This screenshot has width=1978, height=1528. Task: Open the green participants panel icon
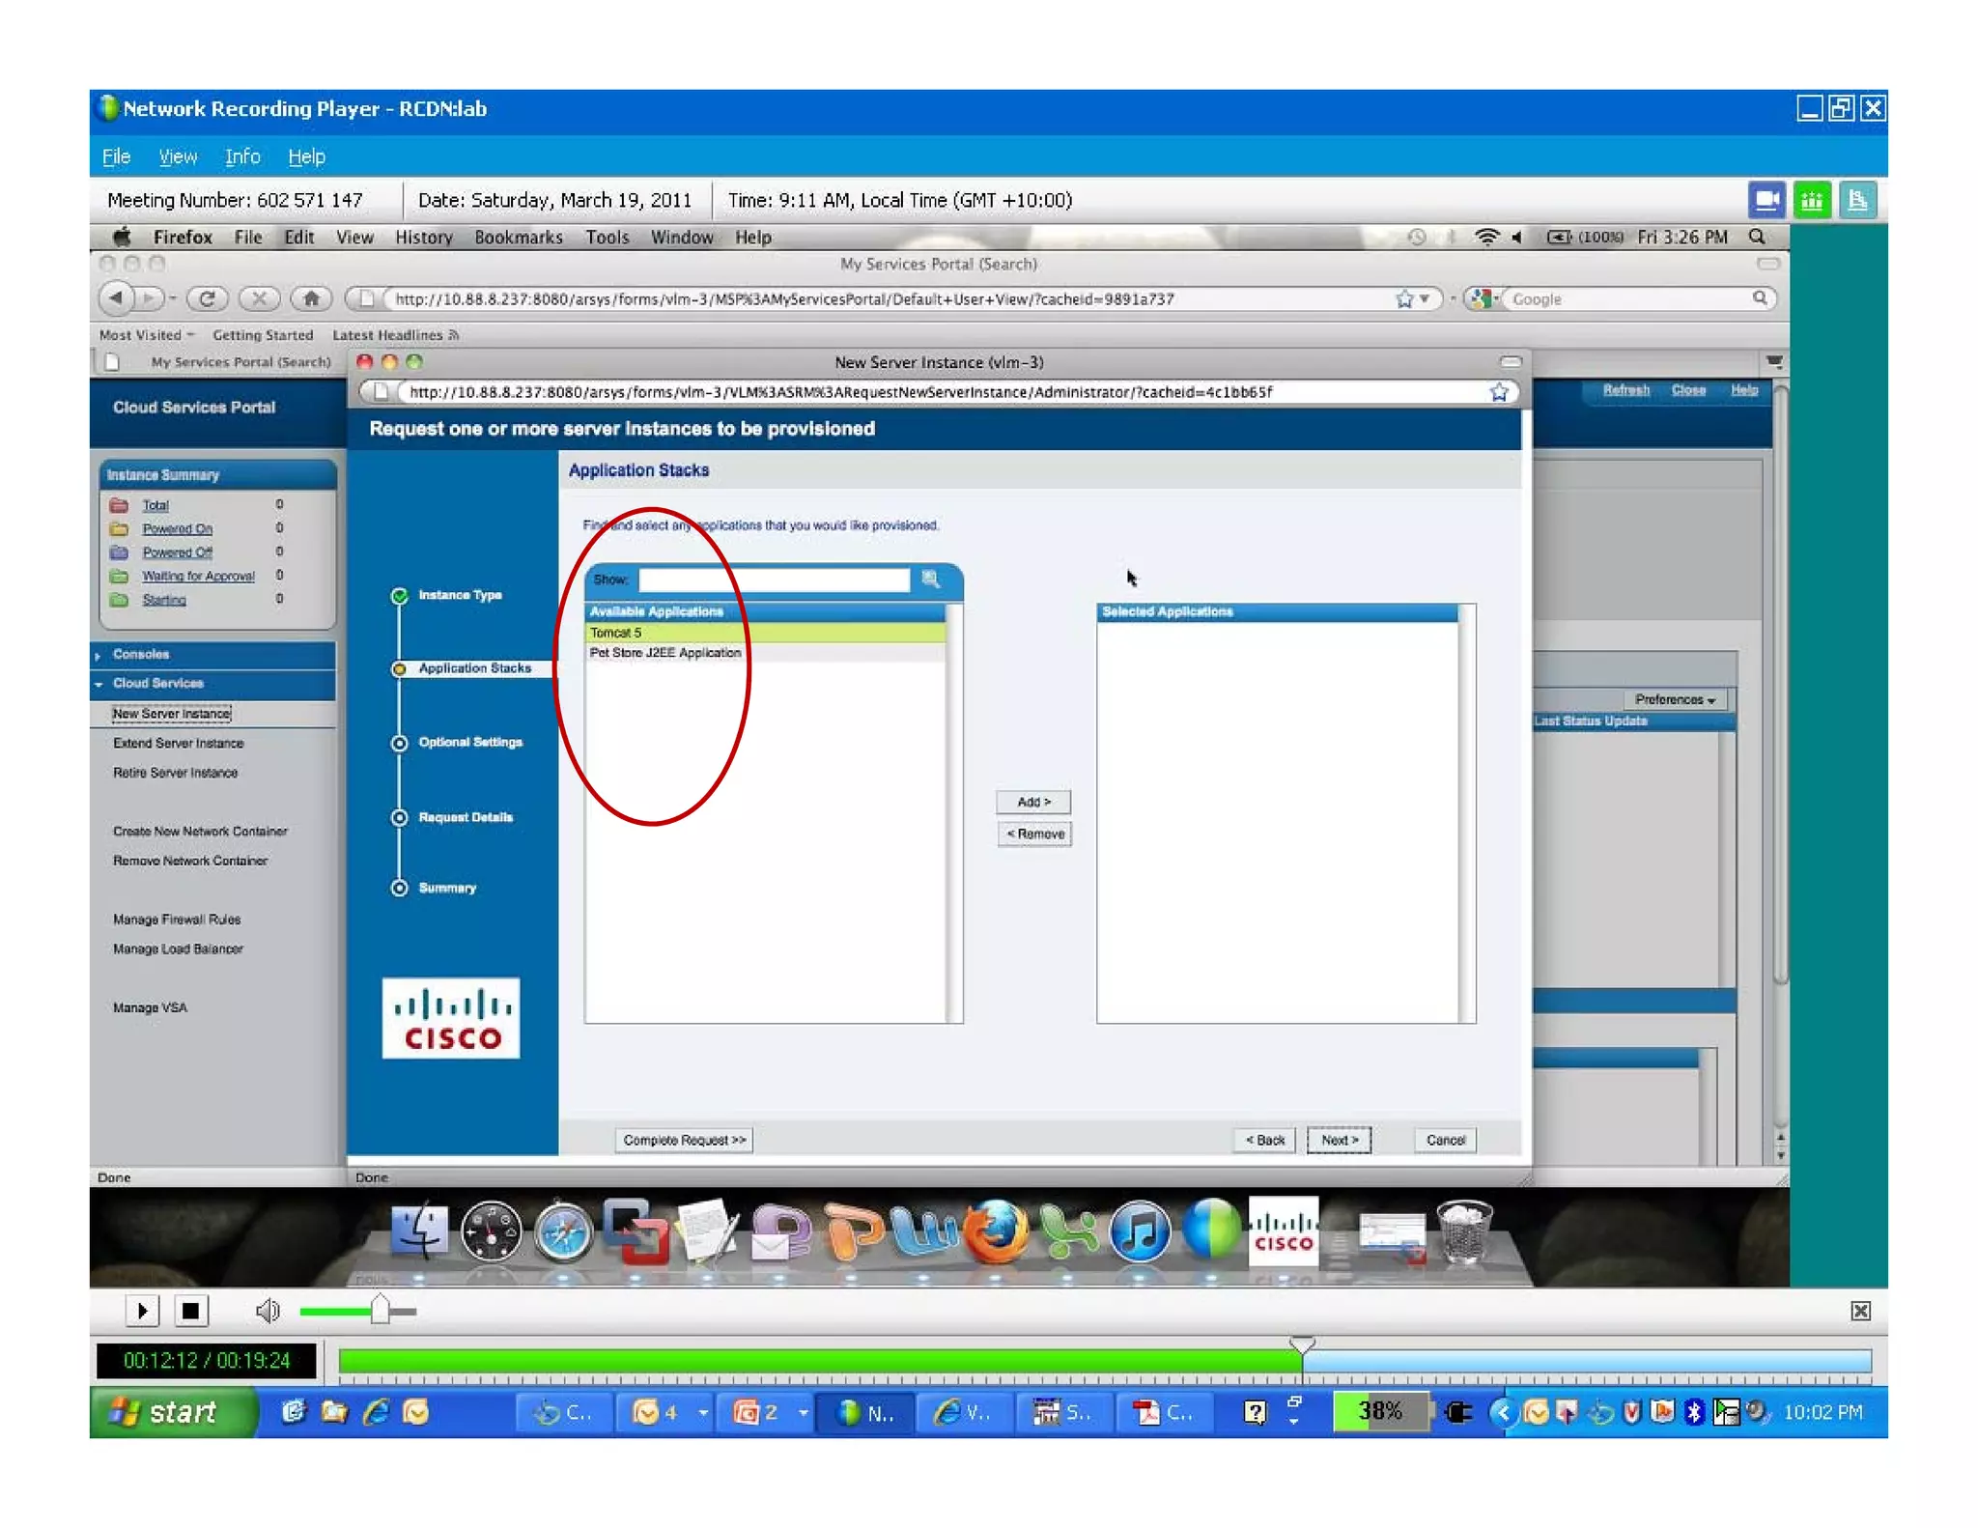[1812, 201]
